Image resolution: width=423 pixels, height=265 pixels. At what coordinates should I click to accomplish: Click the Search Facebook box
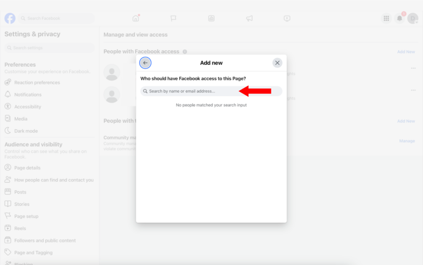click(57, 18)
